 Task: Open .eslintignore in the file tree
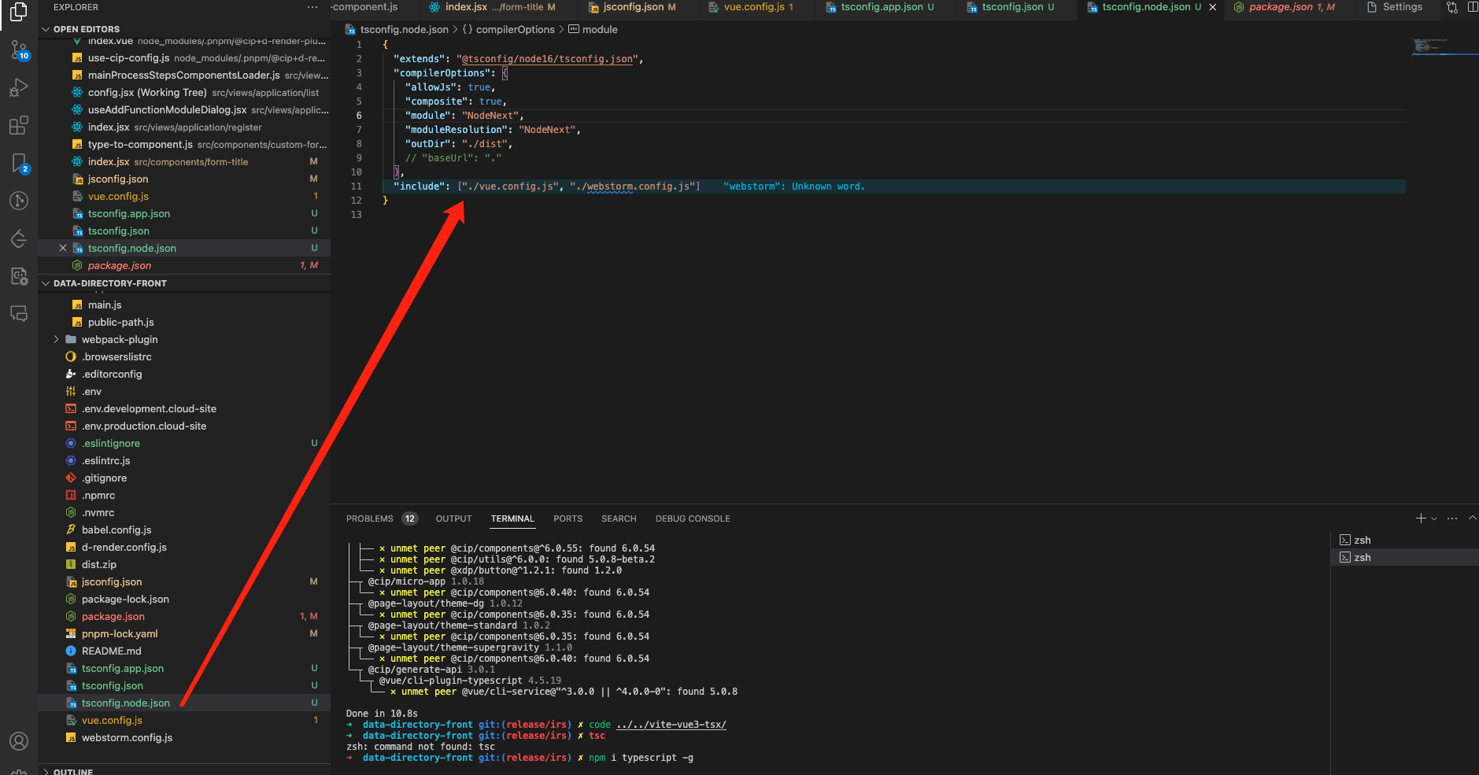(x=111, y=443)
